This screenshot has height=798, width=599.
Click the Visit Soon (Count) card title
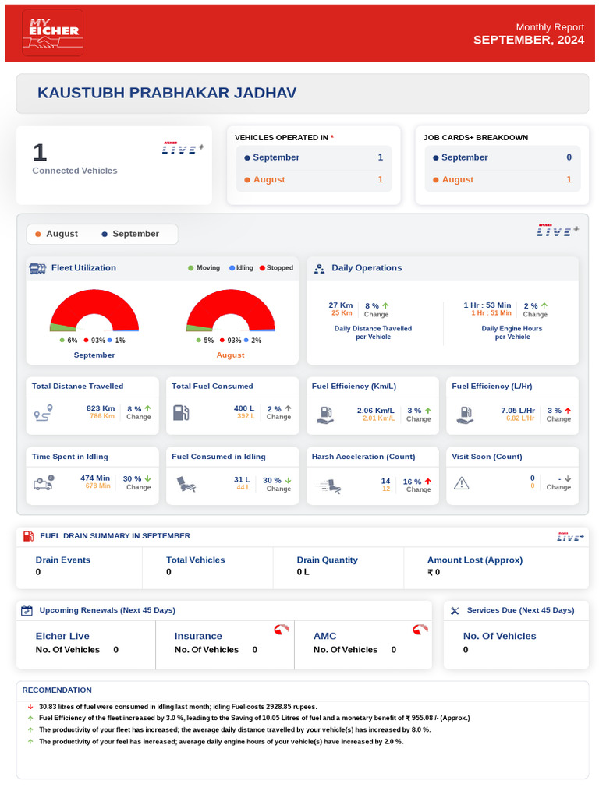(x=487, y=457)
